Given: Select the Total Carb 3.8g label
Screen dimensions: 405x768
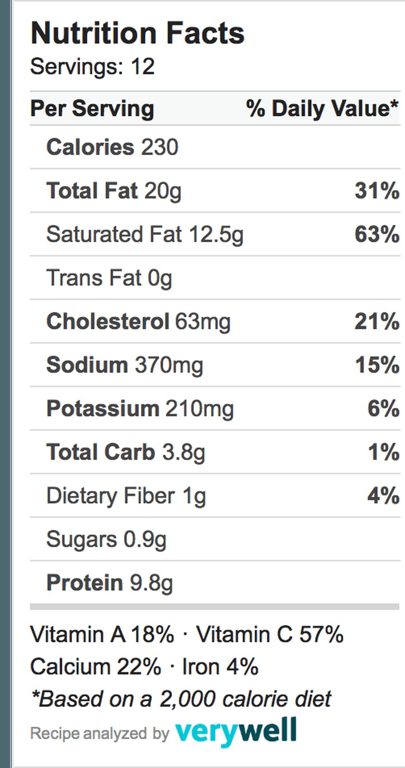Looking at the screenshot, I should click(x=126, y=452).
